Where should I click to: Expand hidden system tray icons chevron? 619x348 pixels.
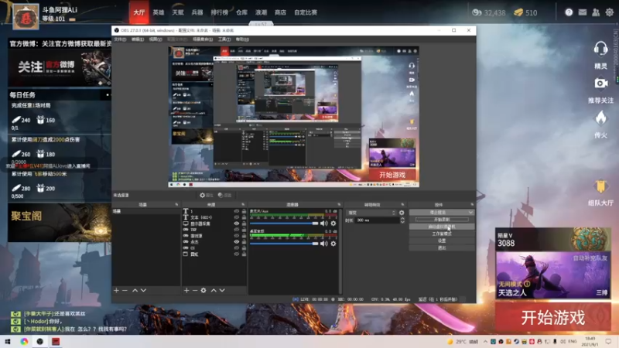pyautogui.click(x=485, y=341)
